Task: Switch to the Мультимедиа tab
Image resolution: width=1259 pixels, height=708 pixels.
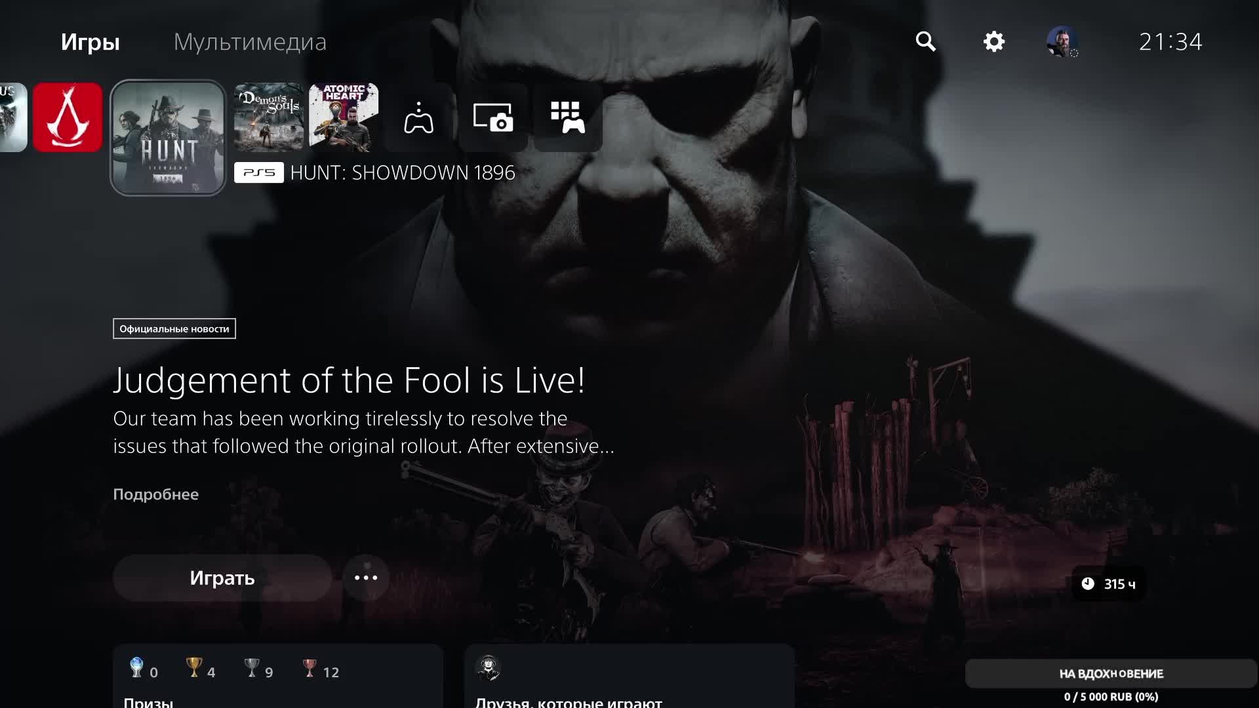Action: point(250,42)
